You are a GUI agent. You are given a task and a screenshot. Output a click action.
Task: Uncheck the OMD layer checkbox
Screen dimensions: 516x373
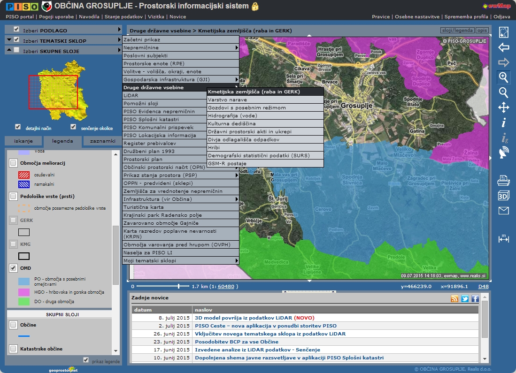tap(13, 268)
